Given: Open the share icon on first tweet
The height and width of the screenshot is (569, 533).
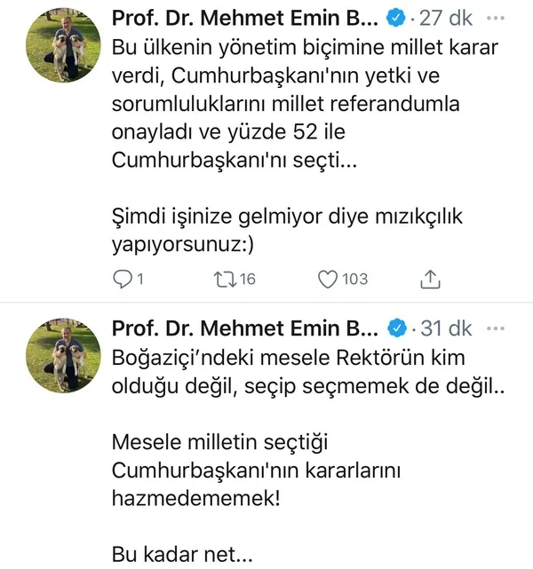Looking at the screenshot, I should click(x=429, y=280).
